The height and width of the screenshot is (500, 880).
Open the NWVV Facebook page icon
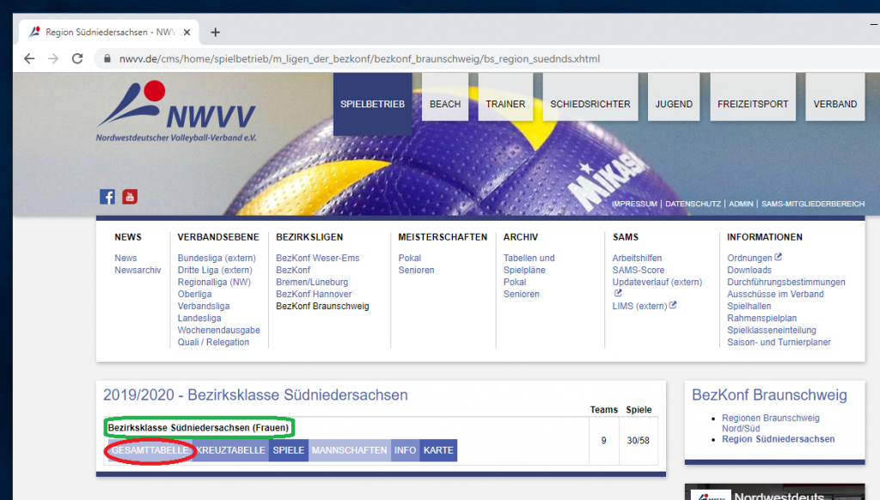coord(107,197)
